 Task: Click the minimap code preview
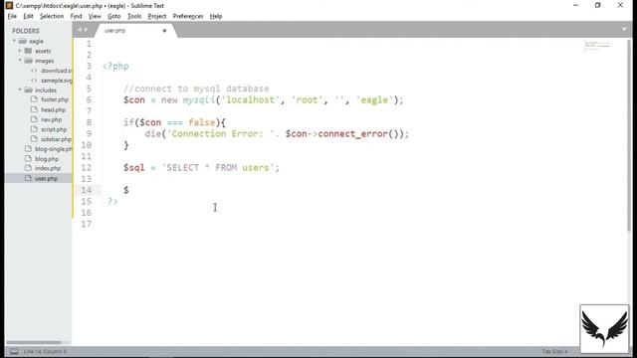coord(597,46)
